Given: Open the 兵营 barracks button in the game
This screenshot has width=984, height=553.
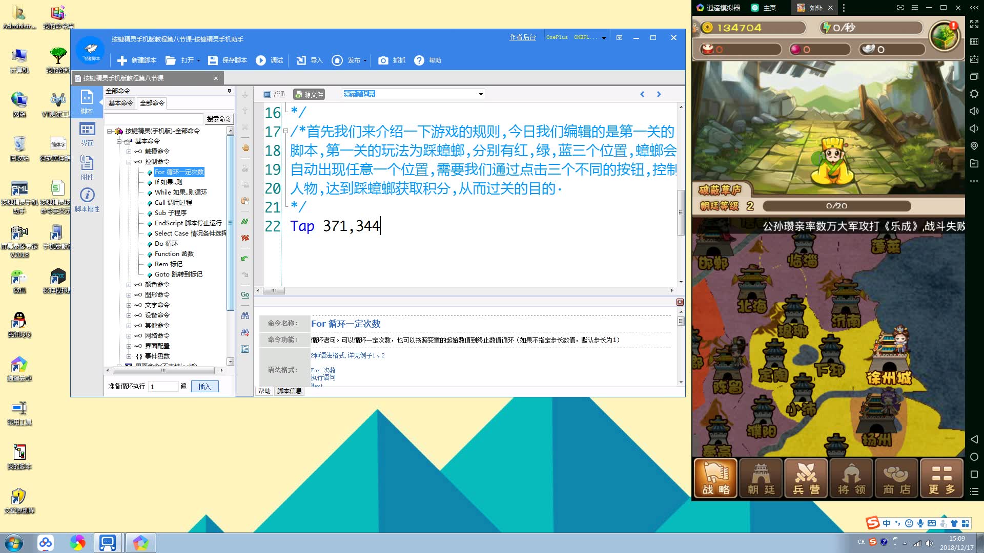Looking at the screenshot, I should coord(806,478).
